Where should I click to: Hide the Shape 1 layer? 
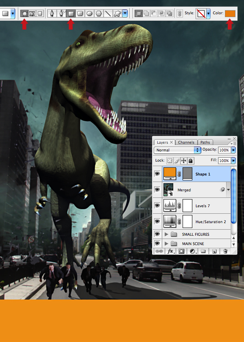[x=157, y=174]
